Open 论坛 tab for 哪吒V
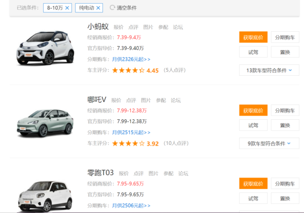This screenshot has height=213, width=304. coord(175,100)
